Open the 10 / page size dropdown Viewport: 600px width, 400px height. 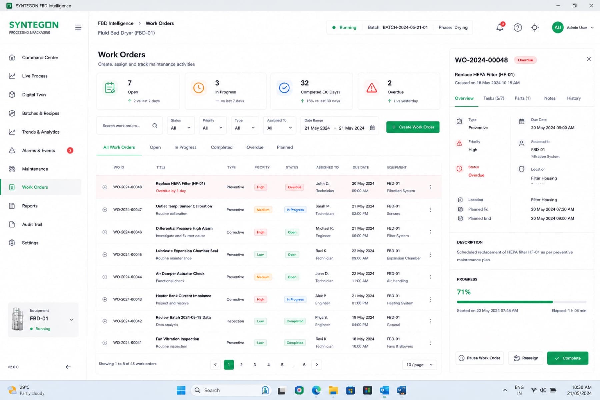[x=419, y=365]
